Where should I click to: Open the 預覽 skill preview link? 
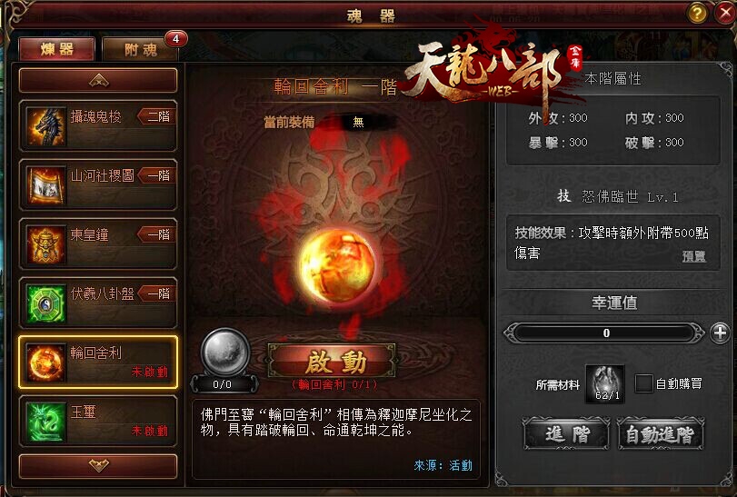click(x=693, y=256)
